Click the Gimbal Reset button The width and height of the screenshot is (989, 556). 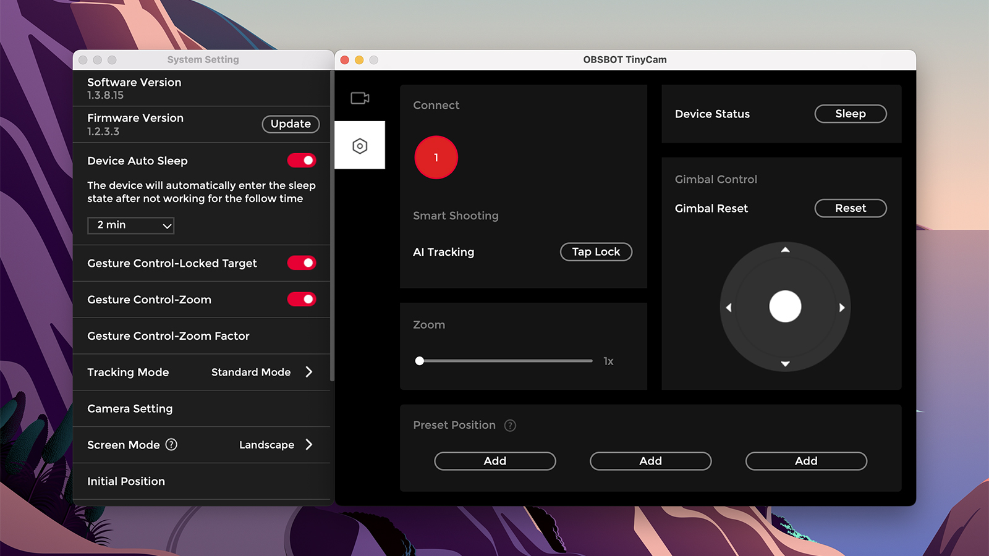click(x=851, y=208)
